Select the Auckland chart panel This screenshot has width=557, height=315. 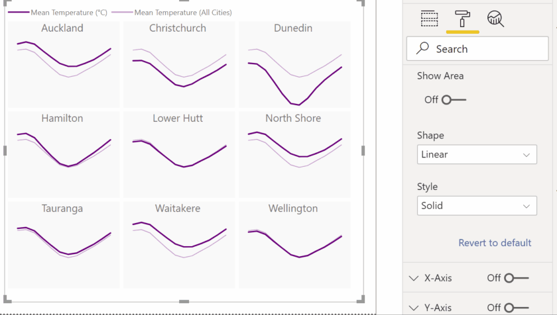[64, 64]
